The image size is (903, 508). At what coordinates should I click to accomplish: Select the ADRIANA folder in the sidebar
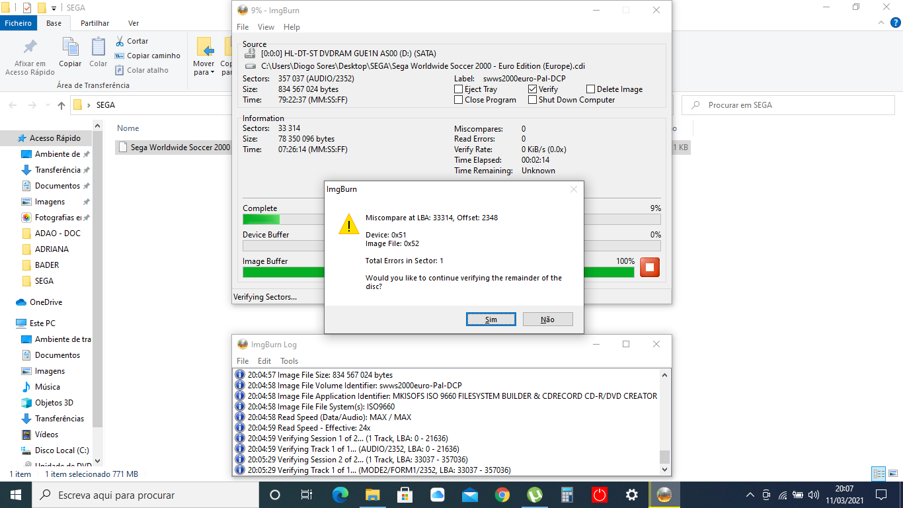tap(52, 249)
